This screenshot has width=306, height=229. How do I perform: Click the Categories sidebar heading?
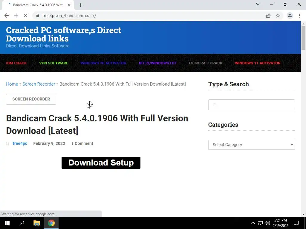(223, 125)
